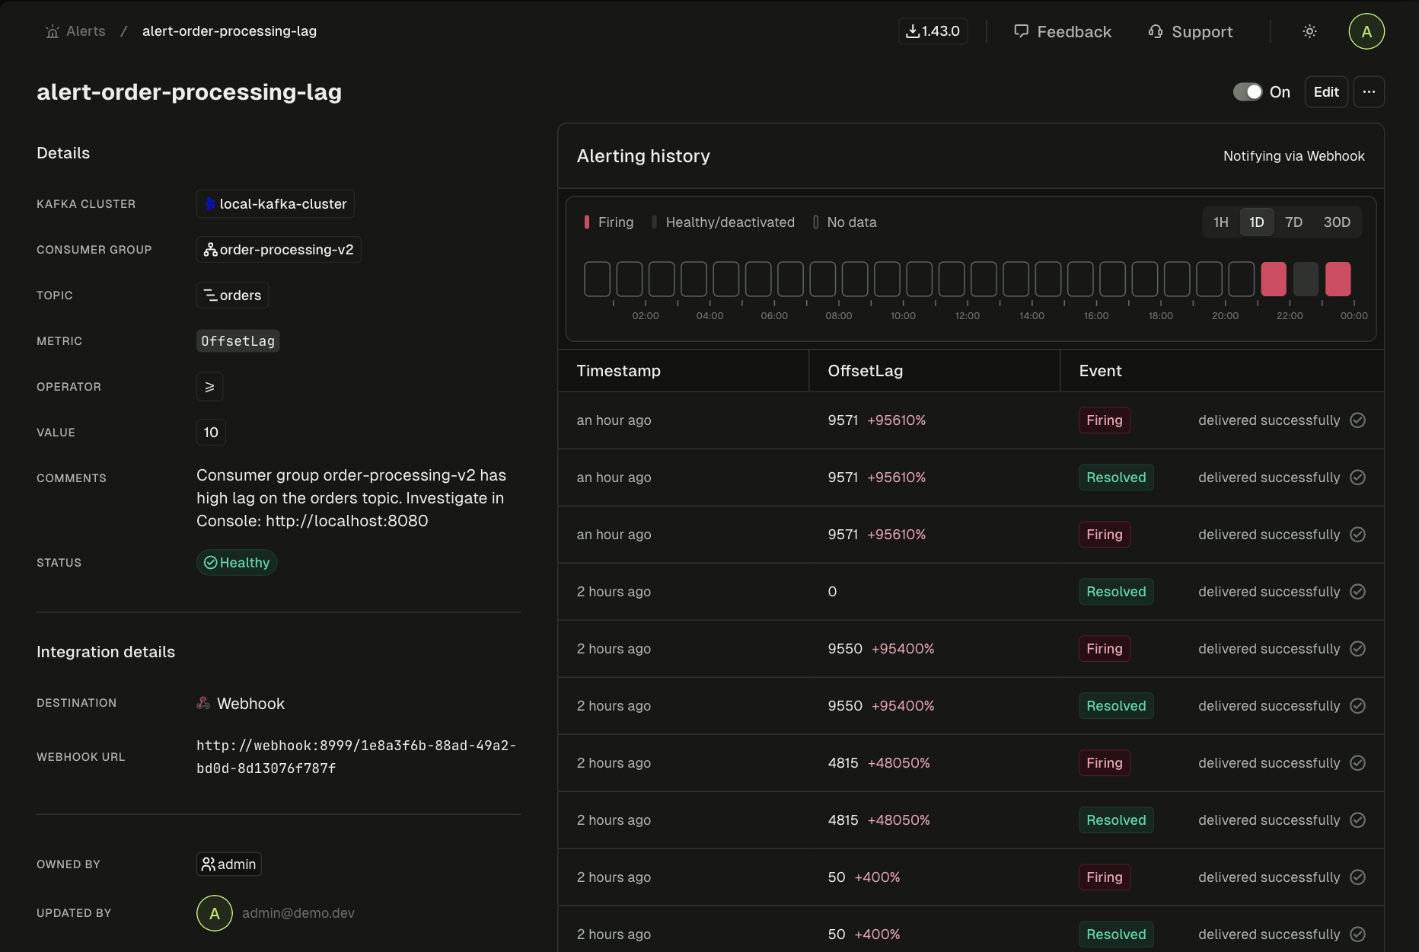This screenshot has width=1419, height=952.
Task: Click the Webhook destination icon
Action: pyautogui.click(x=202, y=703)
